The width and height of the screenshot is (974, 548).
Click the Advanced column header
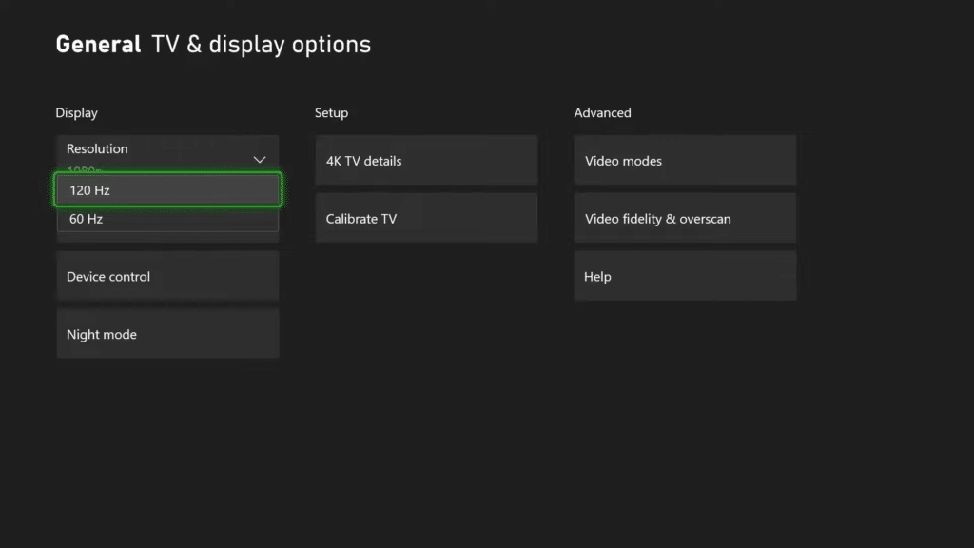click(602, 112)
